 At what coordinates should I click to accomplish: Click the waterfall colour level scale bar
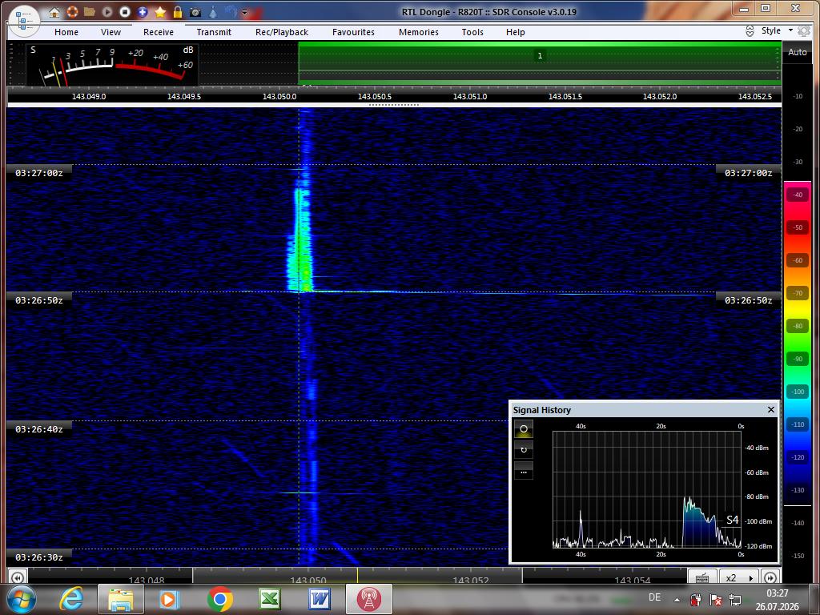(798, 343)
